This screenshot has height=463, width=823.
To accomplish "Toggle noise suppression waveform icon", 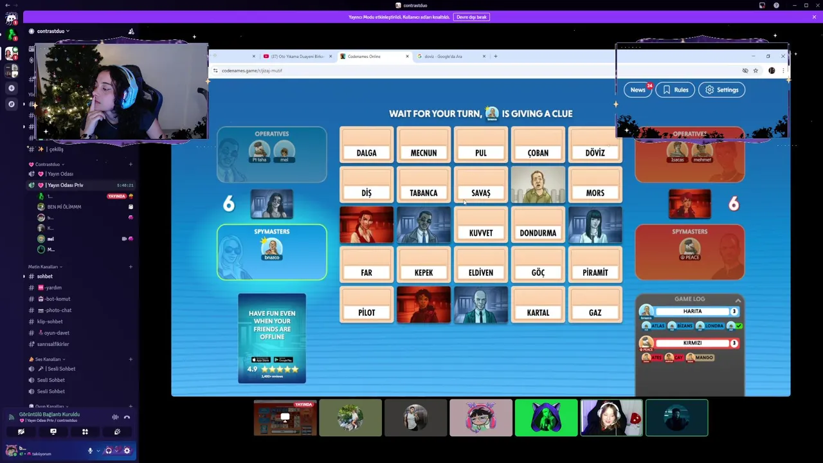I will click(115, 417).
